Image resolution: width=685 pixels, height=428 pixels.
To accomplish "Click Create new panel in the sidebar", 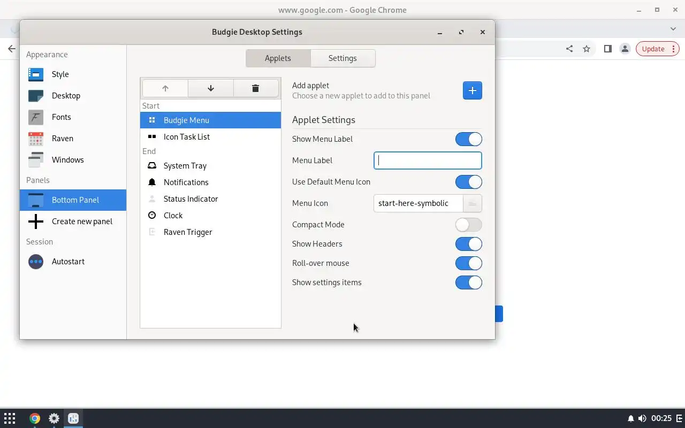I will click(x=73, y=221).
